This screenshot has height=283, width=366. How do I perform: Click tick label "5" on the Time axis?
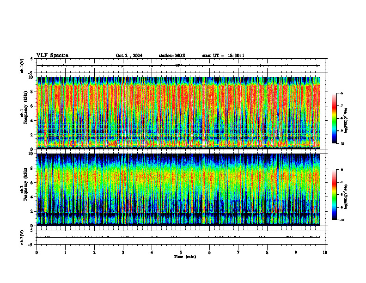tap(181, 252)
